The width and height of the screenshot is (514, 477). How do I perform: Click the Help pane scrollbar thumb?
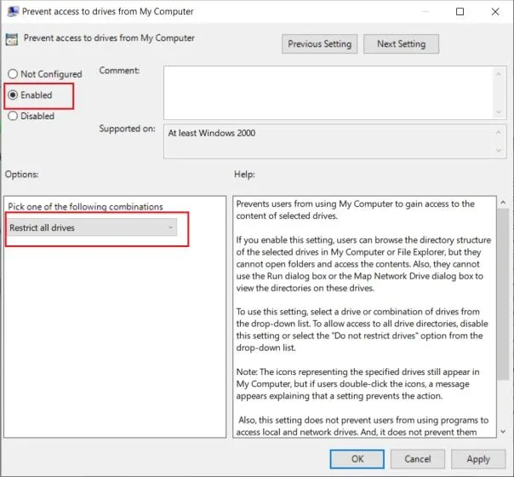(503, 294)
